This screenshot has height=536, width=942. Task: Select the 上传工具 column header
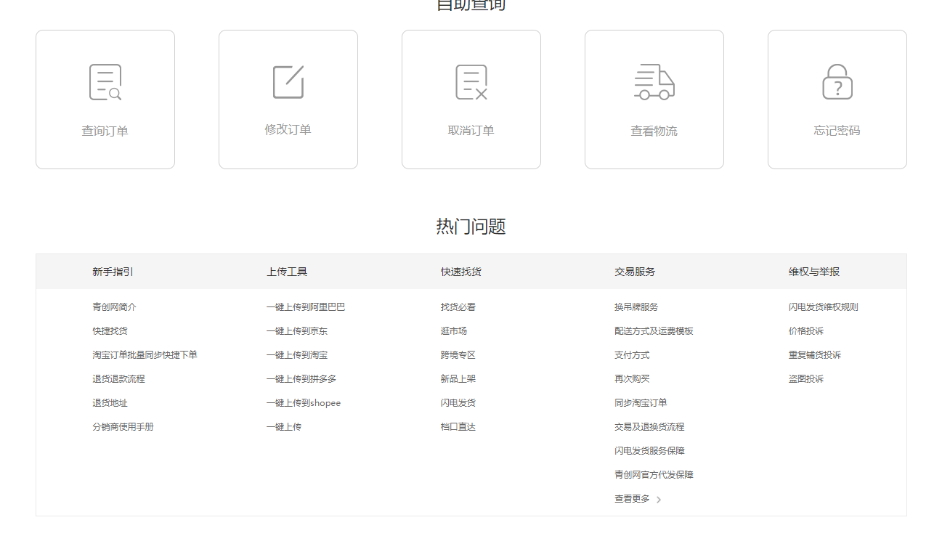(287, 272)
